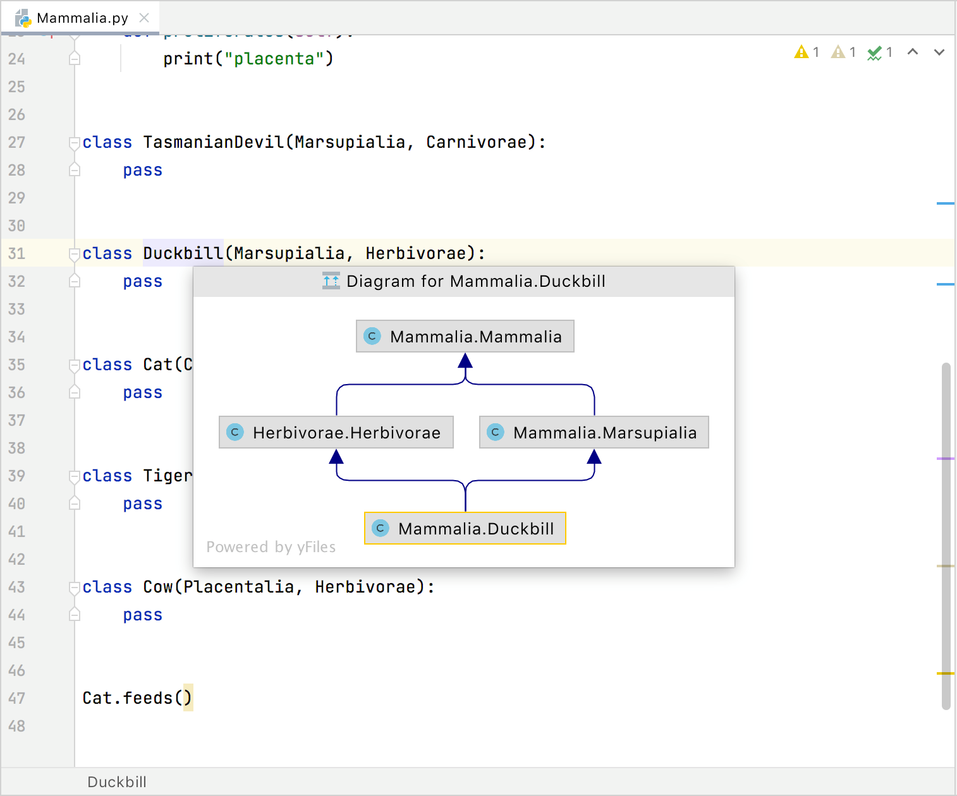Go to previous highlighted error arrow
This screenshot has height=796, width=957.
tap(913, 52)
